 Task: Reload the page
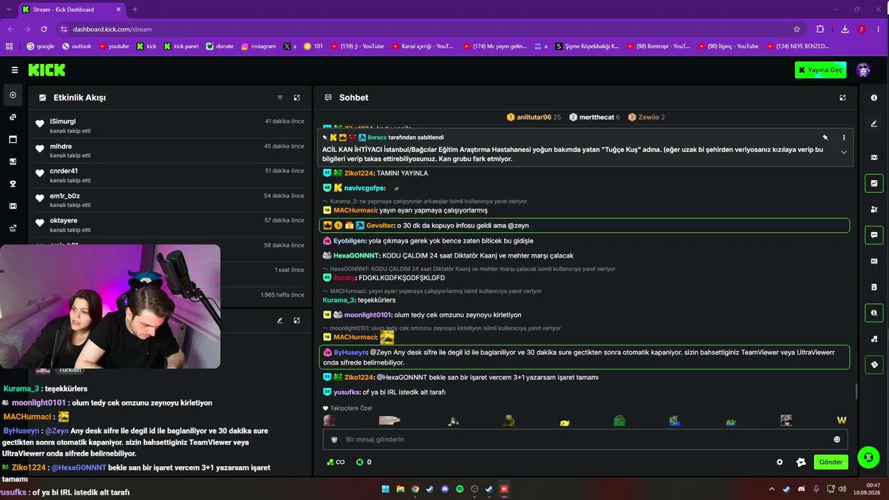point(44,29)
